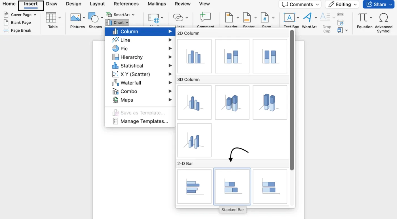Open the Statistical chart submenu
Image resolution: width=397 pixels, height=219 pixels.
140,66
